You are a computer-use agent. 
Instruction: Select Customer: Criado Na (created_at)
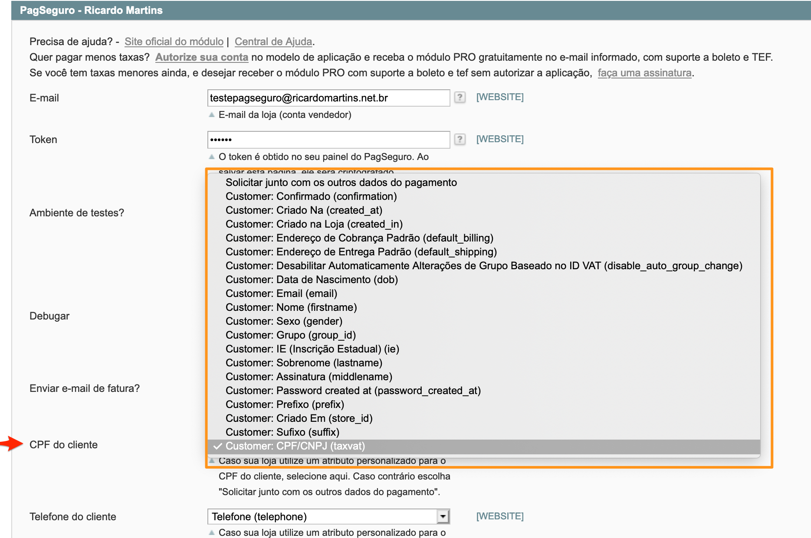coord(484,210)
